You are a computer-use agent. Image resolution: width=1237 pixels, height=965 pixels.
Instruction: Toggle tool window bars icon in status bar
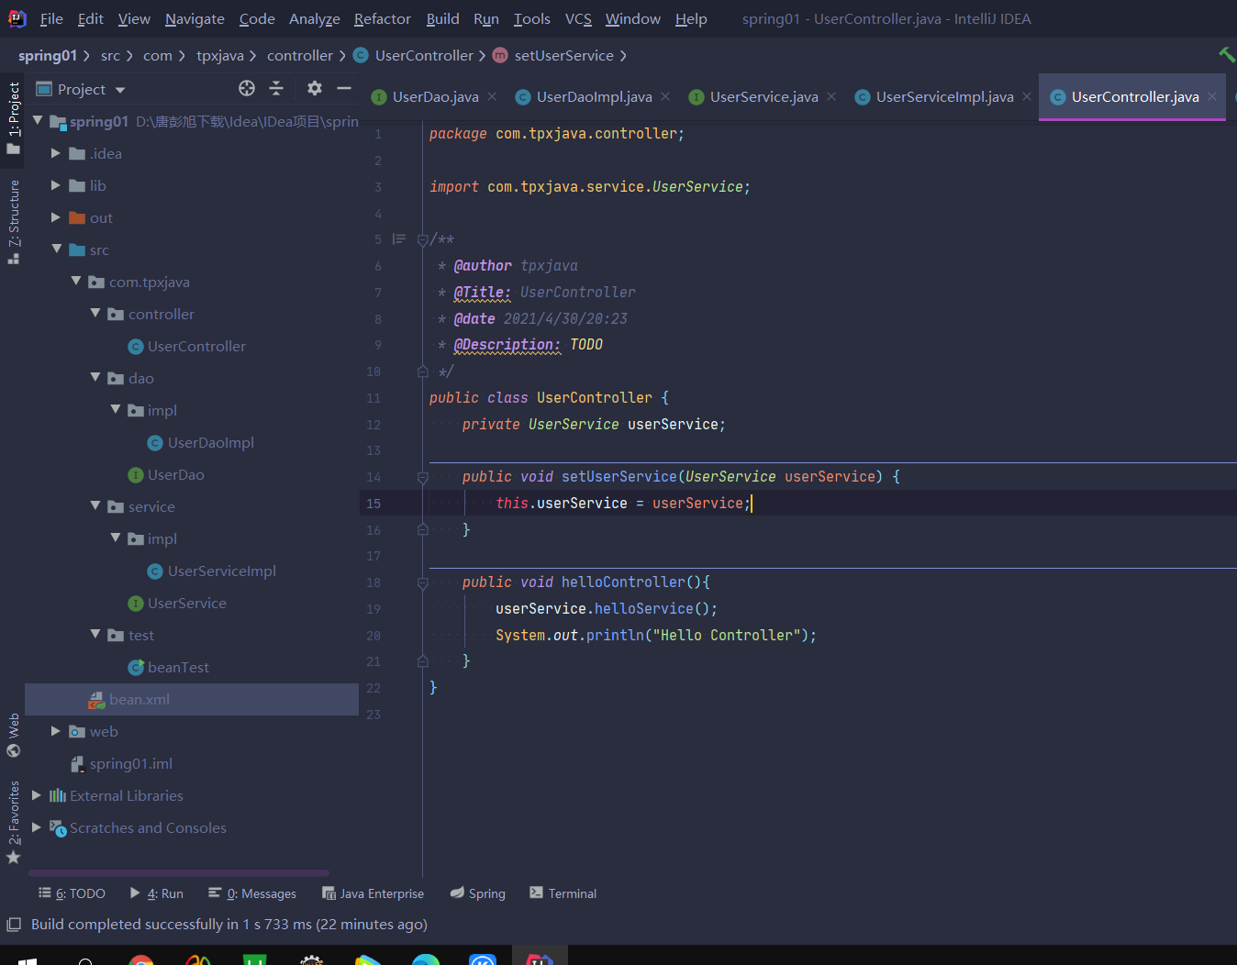pyautogui.click(x=14, y=925)
